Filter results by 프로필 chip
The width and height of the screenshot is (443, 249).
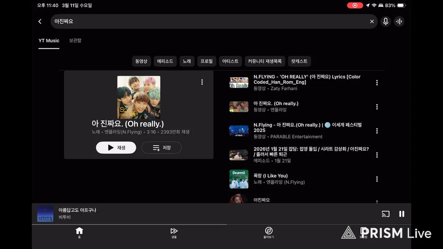(207, 61)
